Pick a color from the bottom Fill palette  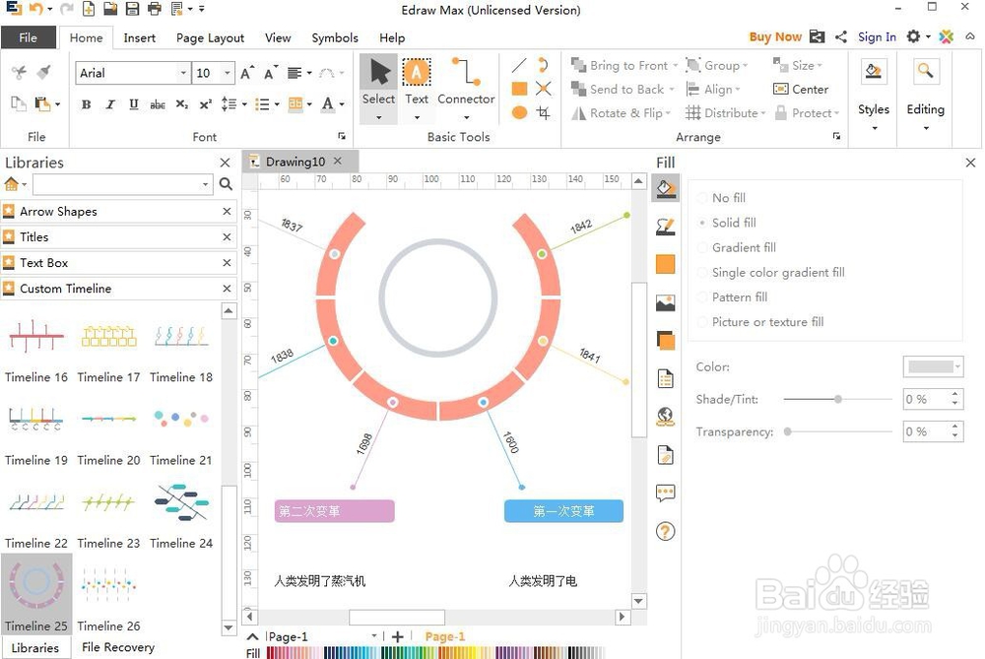[x=434, y=653]
